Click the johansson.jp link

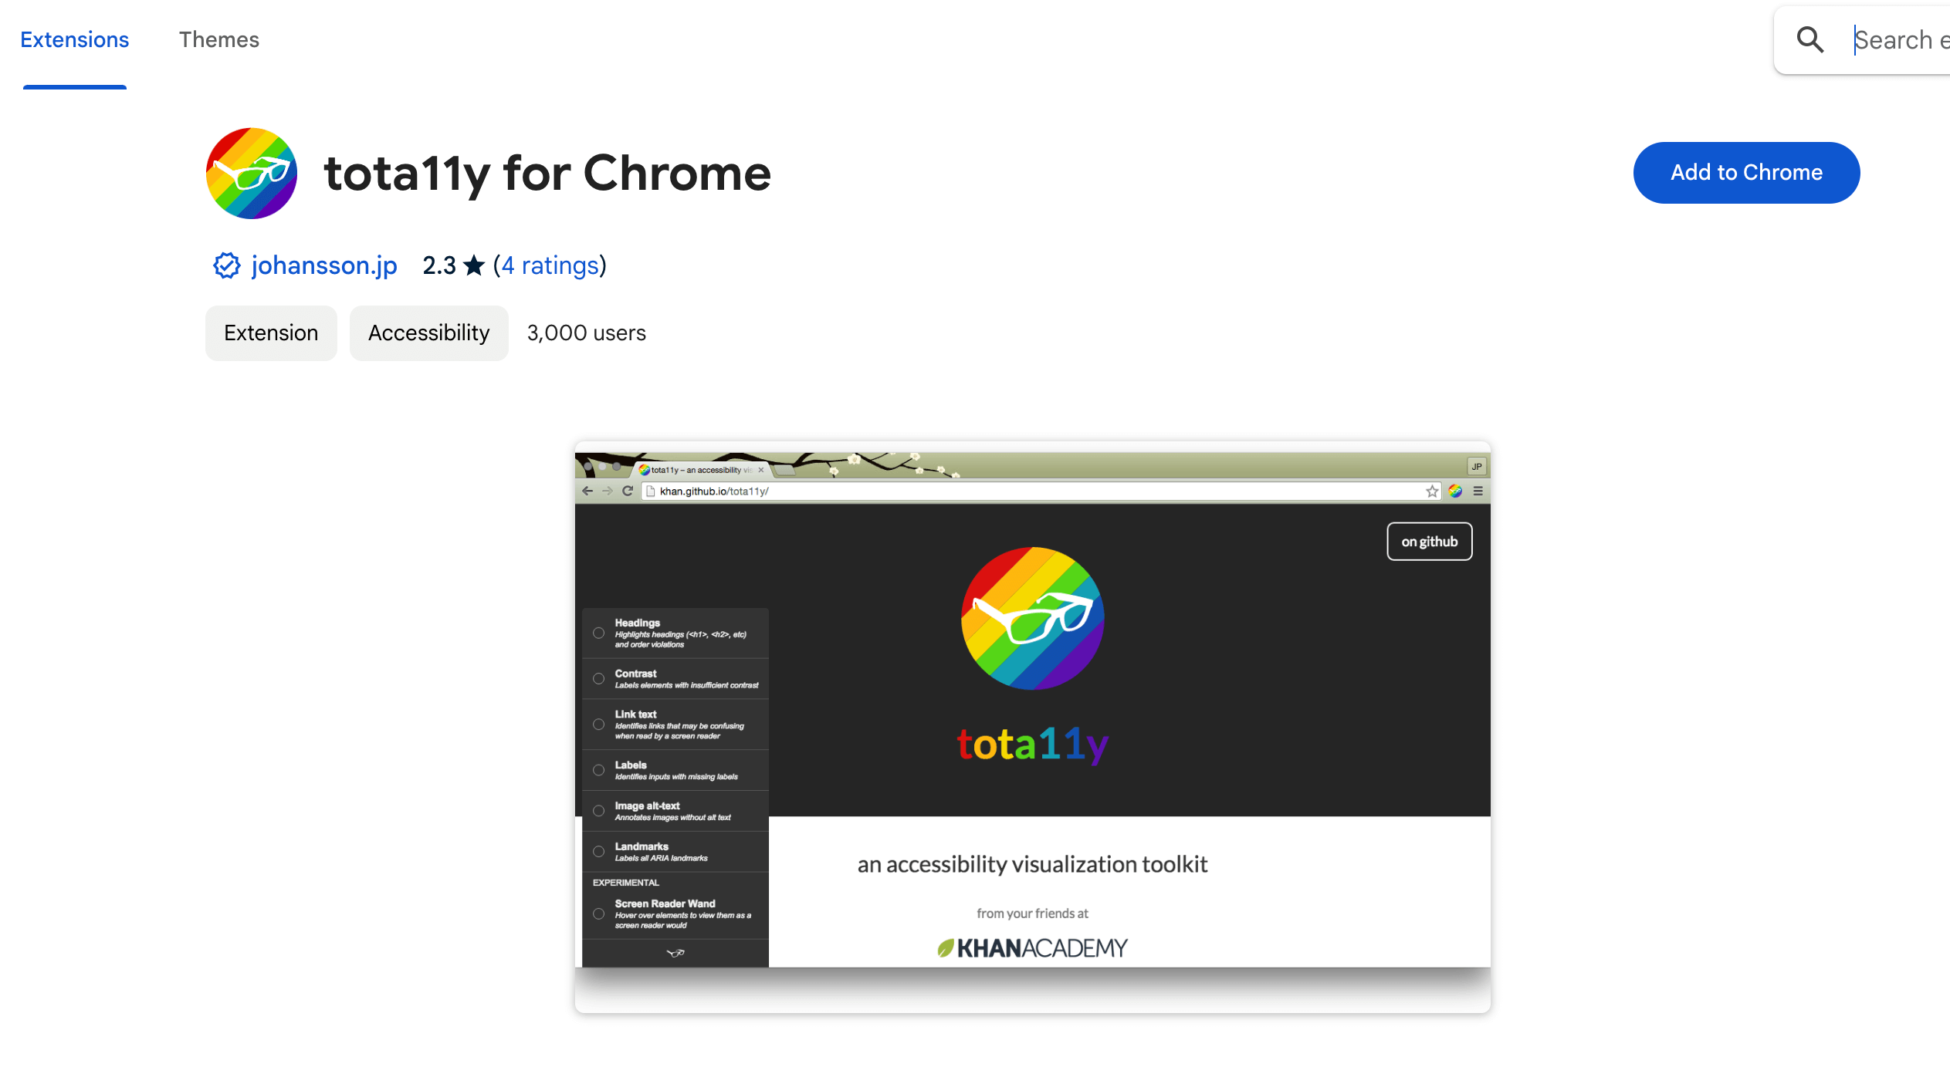[x=326, y=265]
